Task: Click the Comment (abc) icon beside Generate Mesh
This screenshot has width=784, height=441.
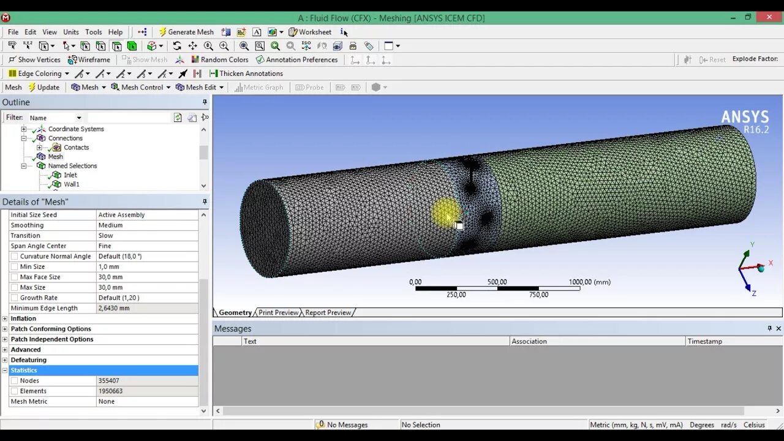Action: click(241, 32)
